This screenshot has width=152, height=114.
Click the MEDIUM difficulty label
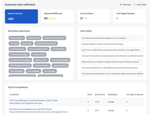pyautogui.click(x=52, y=19)
